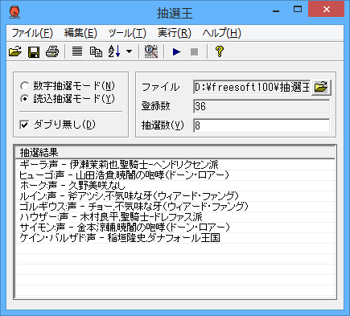
Task: Select the ギーラ result row
Action: [175, 165]
